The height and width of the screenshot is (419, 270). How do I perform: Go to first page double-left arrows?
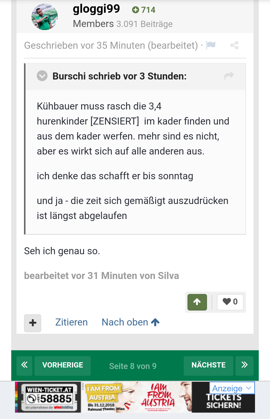coord(24,365)
